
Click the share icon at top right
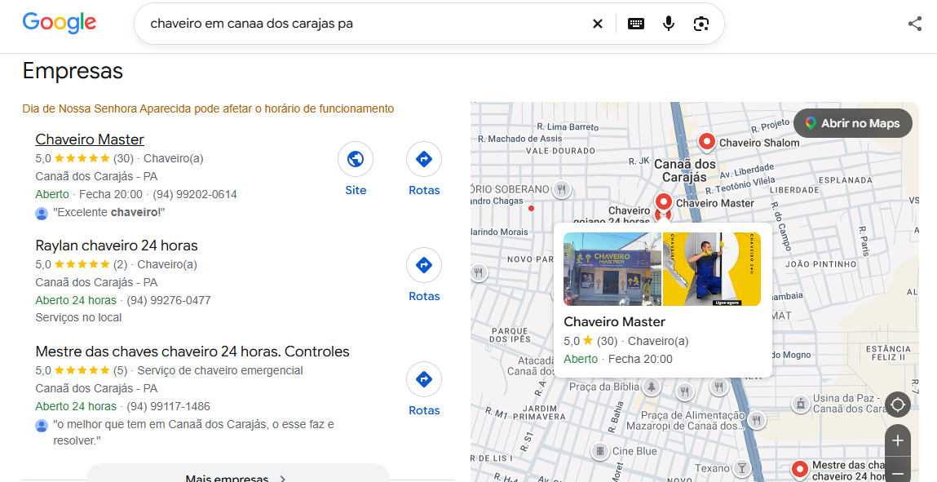pyautogui.click(x=914, y=24)
